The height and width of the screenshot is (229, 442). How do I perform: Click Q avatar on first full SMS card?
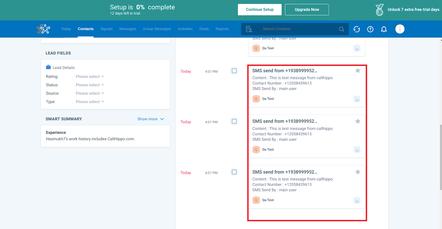pyautogui.click(x=256, y=99)
